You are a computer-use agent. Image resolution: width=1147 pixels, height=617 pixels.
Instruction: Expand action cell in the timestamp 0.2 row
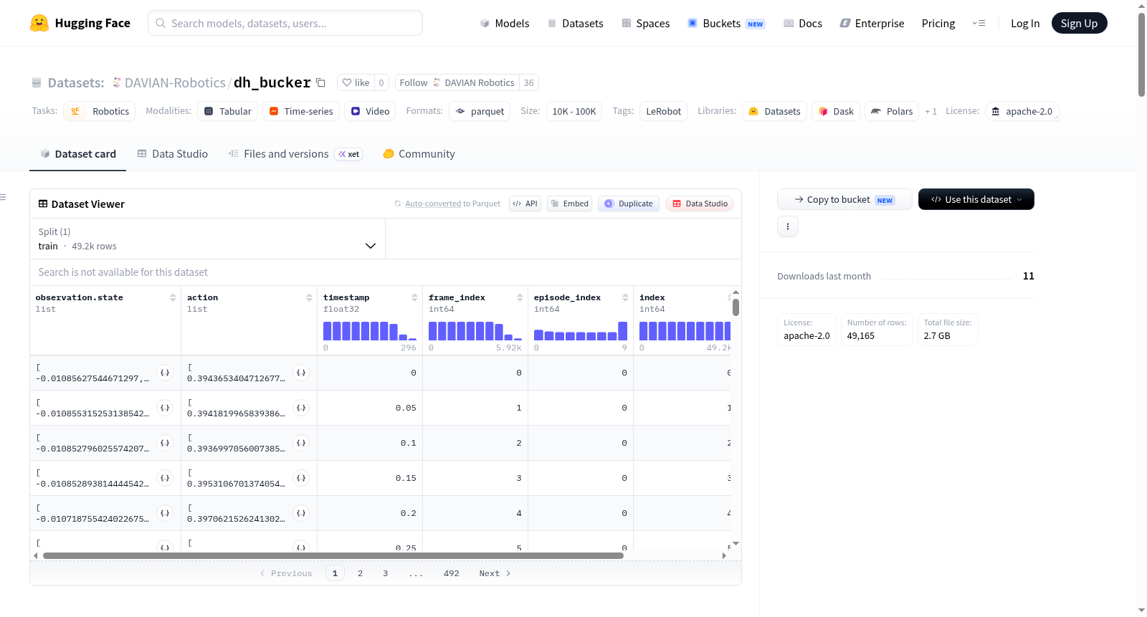[x=301, y=513]
